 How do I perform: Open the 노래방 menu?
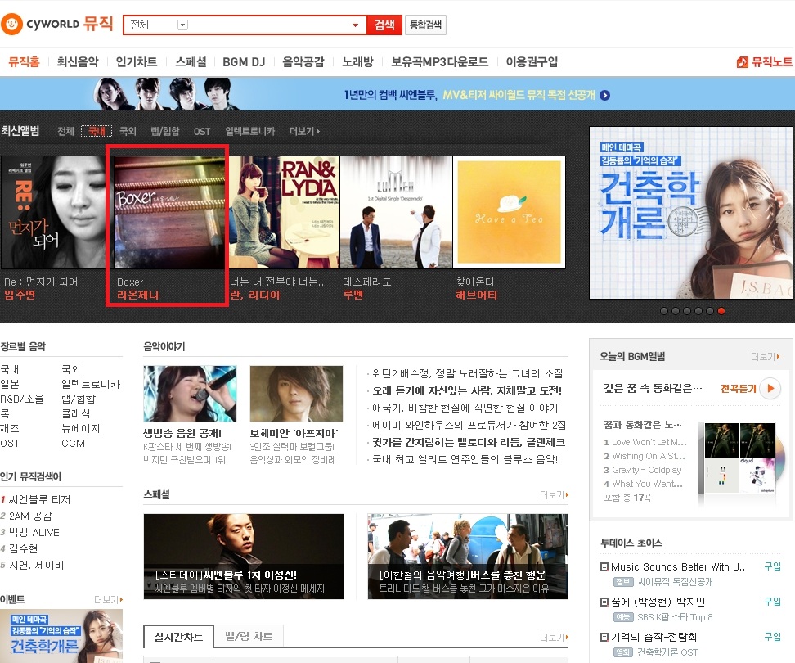357,62
